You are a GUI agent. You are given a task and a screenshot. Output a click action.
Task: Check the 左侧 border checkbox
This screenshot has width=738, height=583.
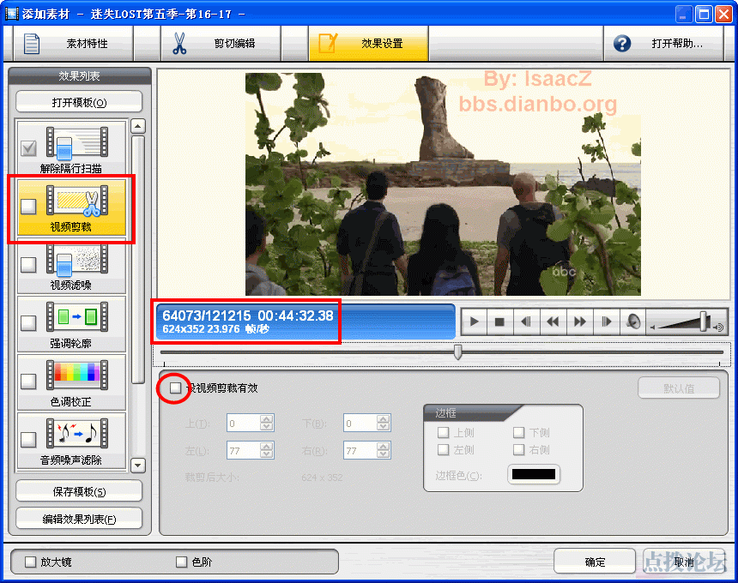[x=444, y=449]
